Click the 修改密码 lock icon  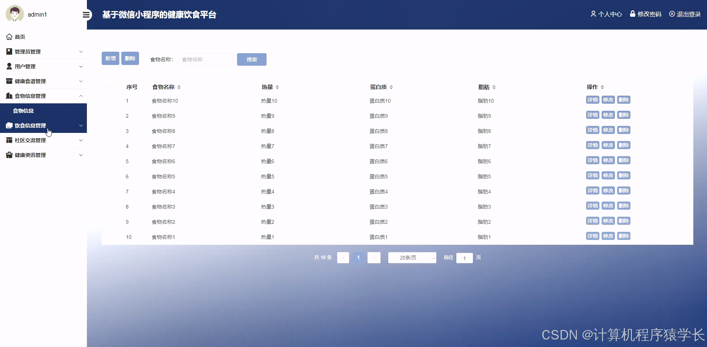click(x=633, y=14)
